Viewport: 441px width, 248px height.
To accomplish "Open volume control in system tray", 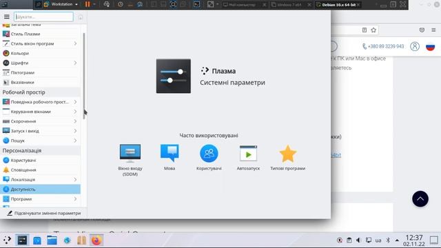I will point(358,240).
